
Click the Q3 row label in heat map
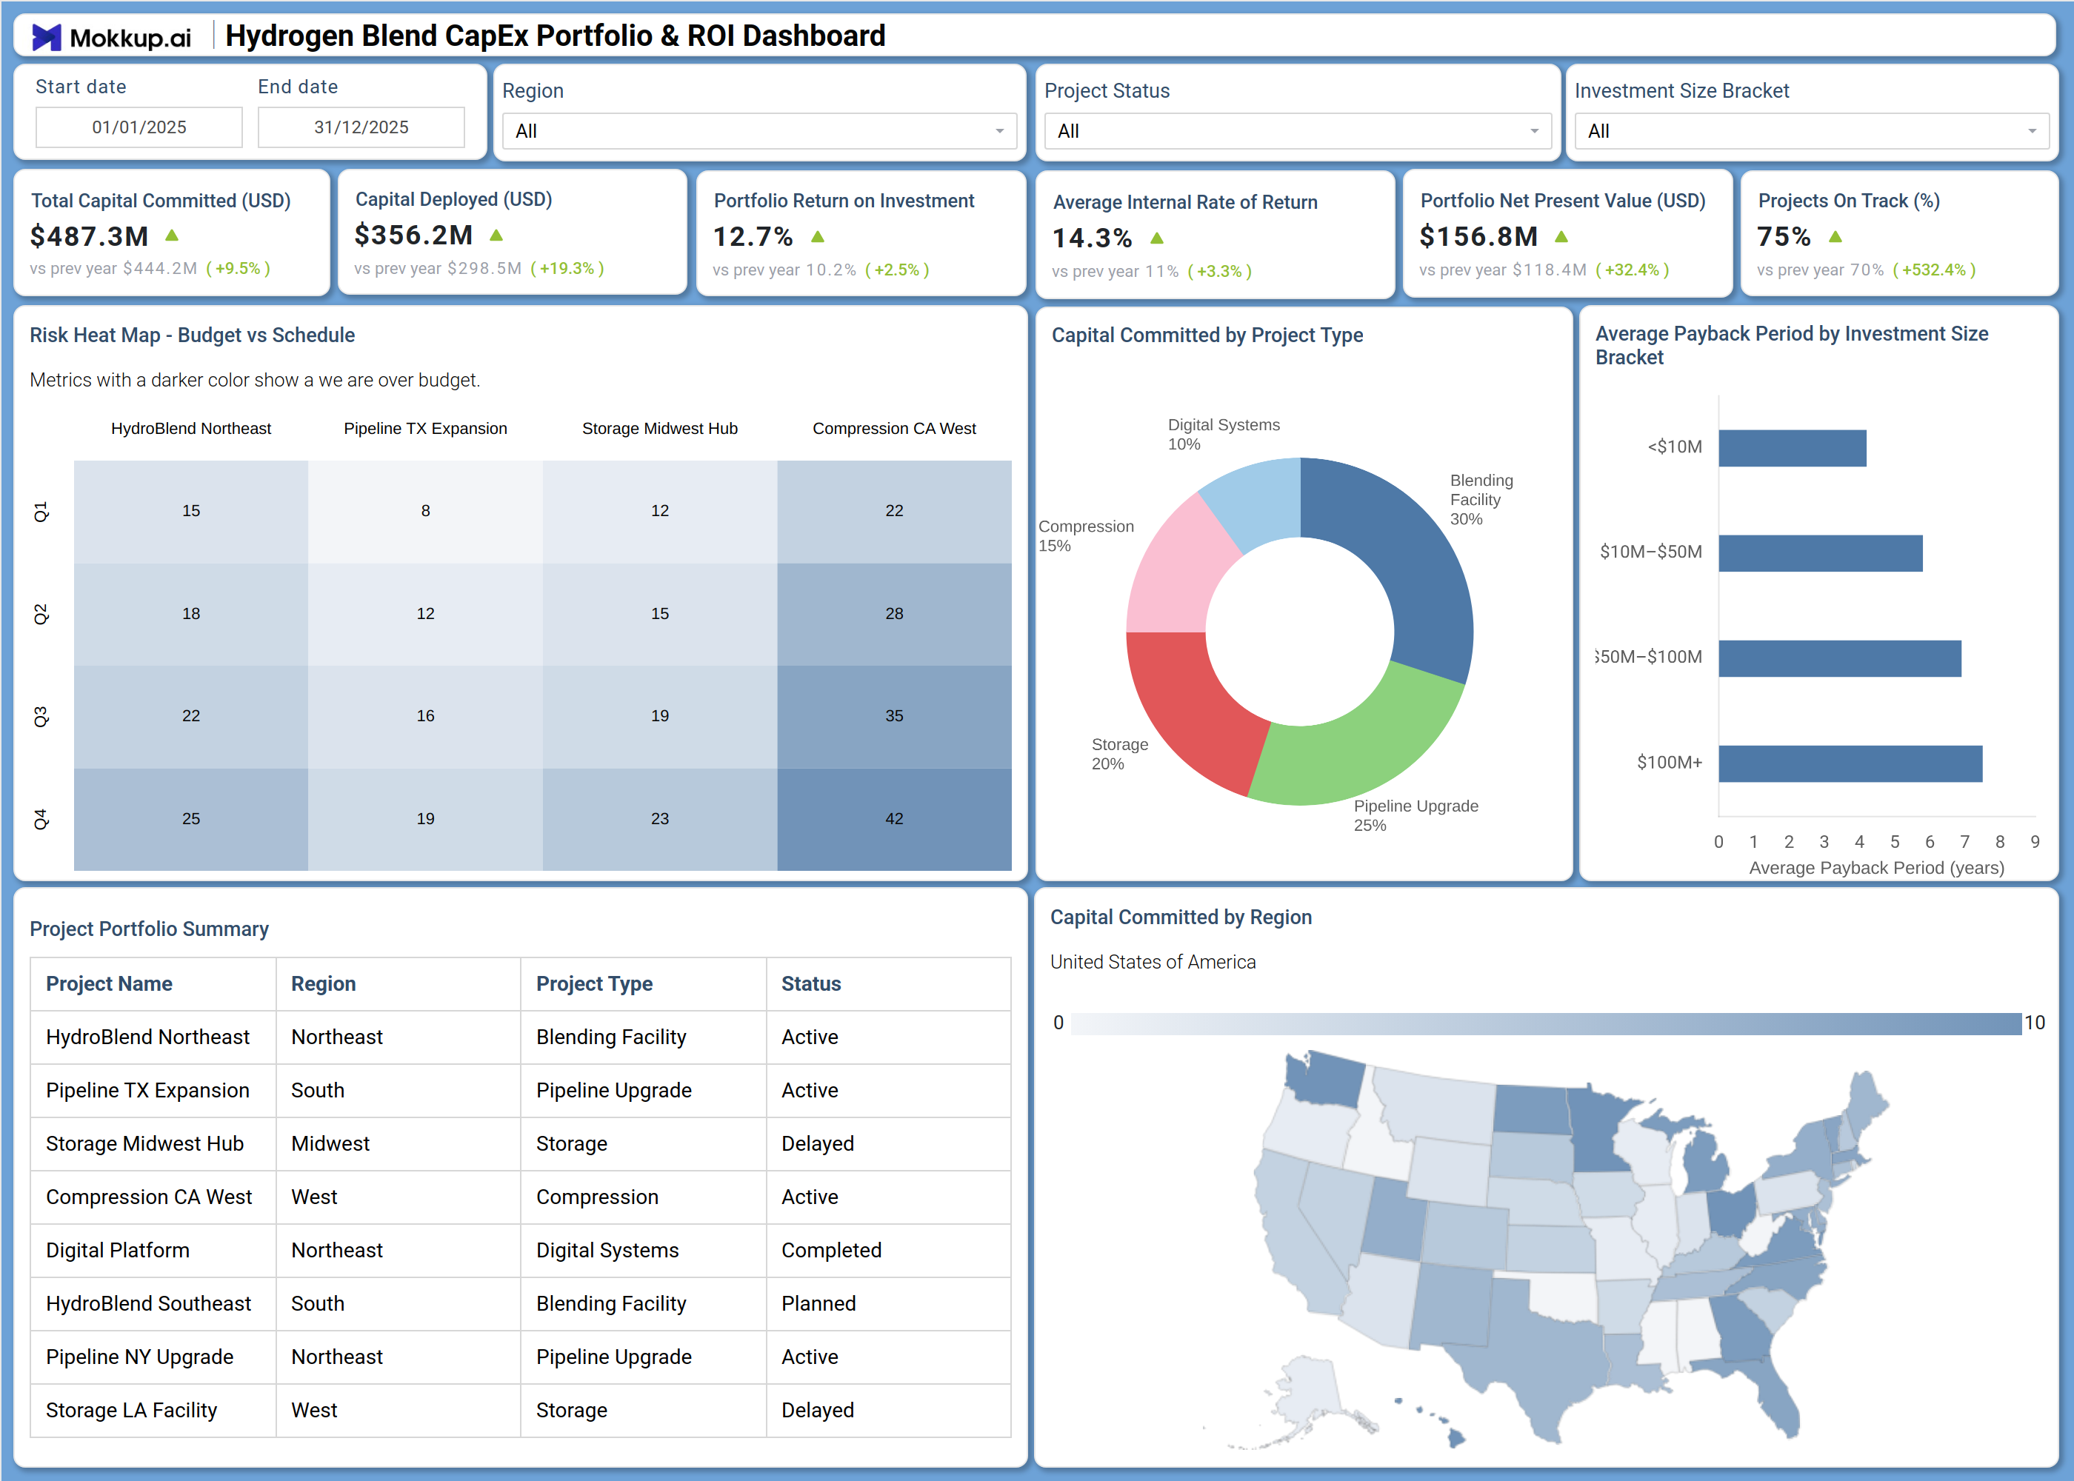pyautogui.click(x=41, y=717)
